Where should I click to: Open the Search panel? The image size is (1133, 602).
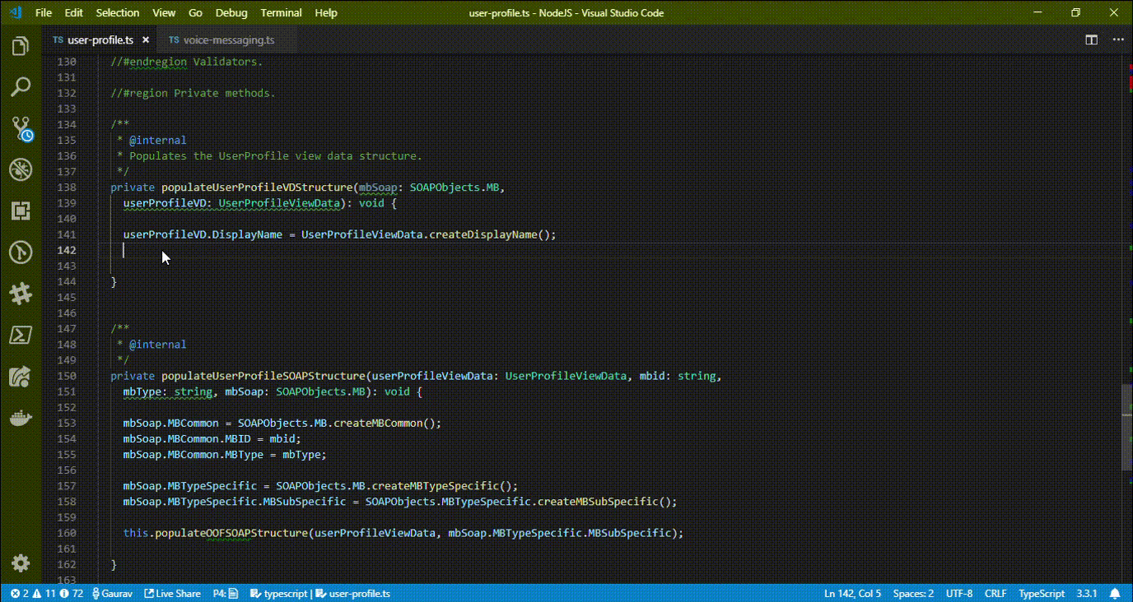tap(21, 87)
